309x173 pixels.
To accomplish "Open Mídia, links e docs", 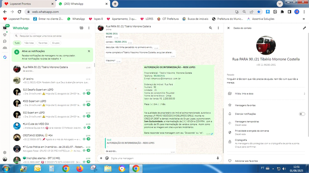I will [266, 94].
